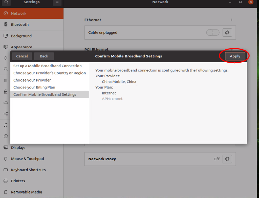
Task: Click the Network Proxy 'Off' status text
Action: coord(216,159)
